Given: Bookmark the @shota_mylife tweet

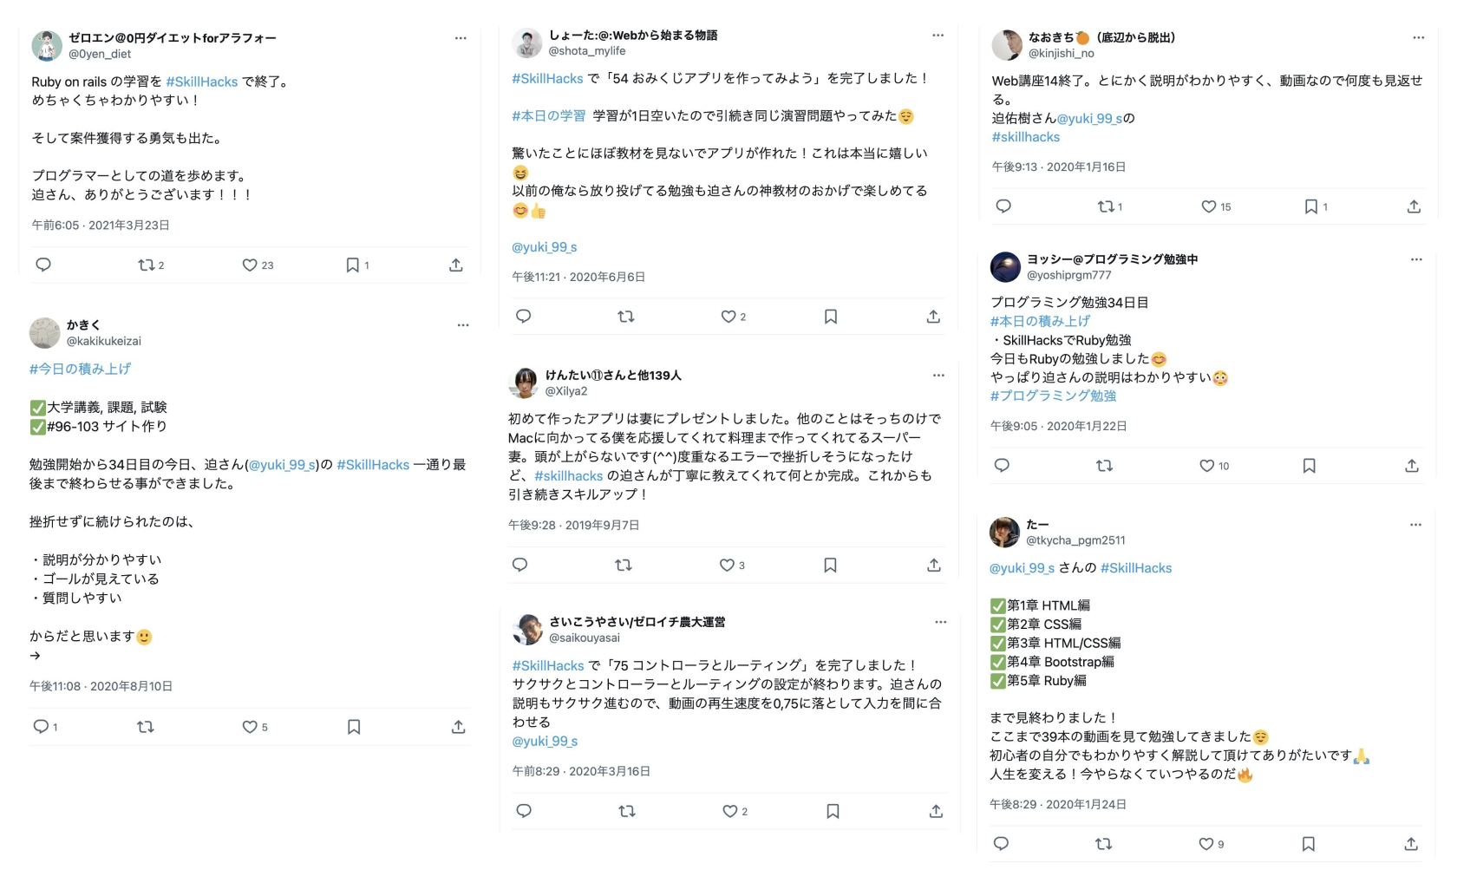Looking at the screenshot, I should pyautogui.click(x=831, y=317).
